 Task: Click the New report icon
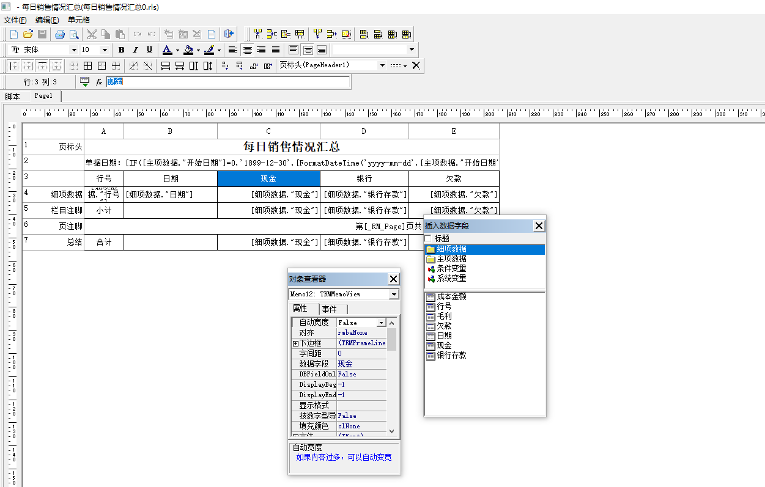[14, 34]
